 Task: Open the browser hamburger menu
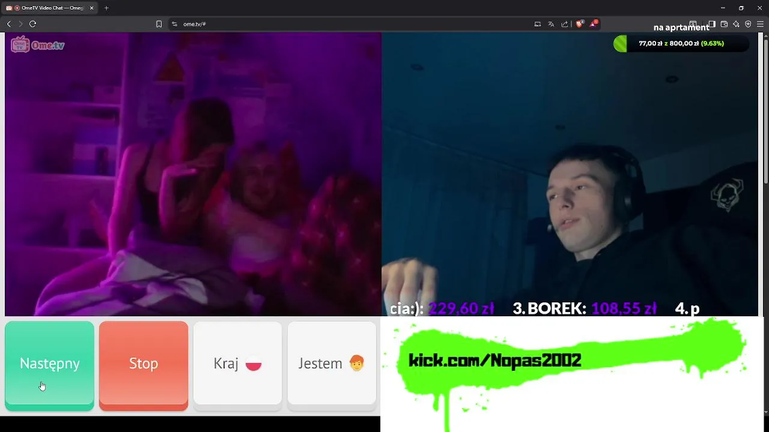point(760,24)
